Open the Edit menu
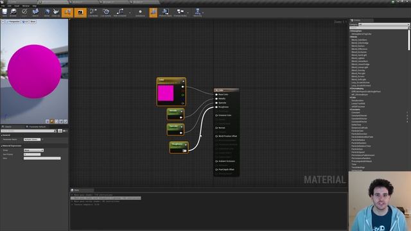The height and width of the screenshot is (231, 411). [10, 6]
